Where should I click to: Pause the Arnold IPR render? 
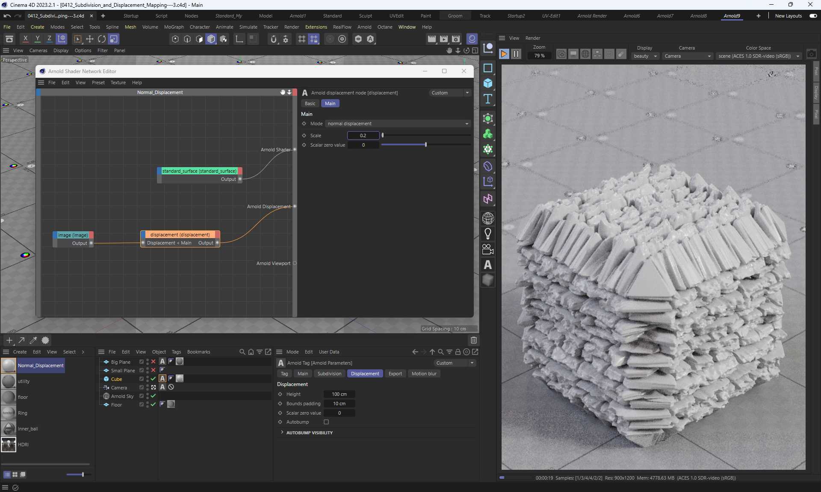click(x=516, y=54)
